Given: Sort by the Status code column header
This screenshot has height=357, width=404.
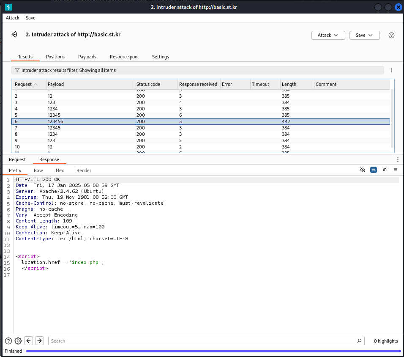Looking at the screenshot, I should click(156, 84).
